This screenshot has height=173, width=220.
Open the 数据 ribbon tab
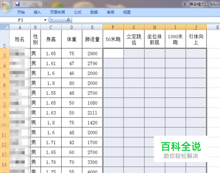tap(94, 12)
